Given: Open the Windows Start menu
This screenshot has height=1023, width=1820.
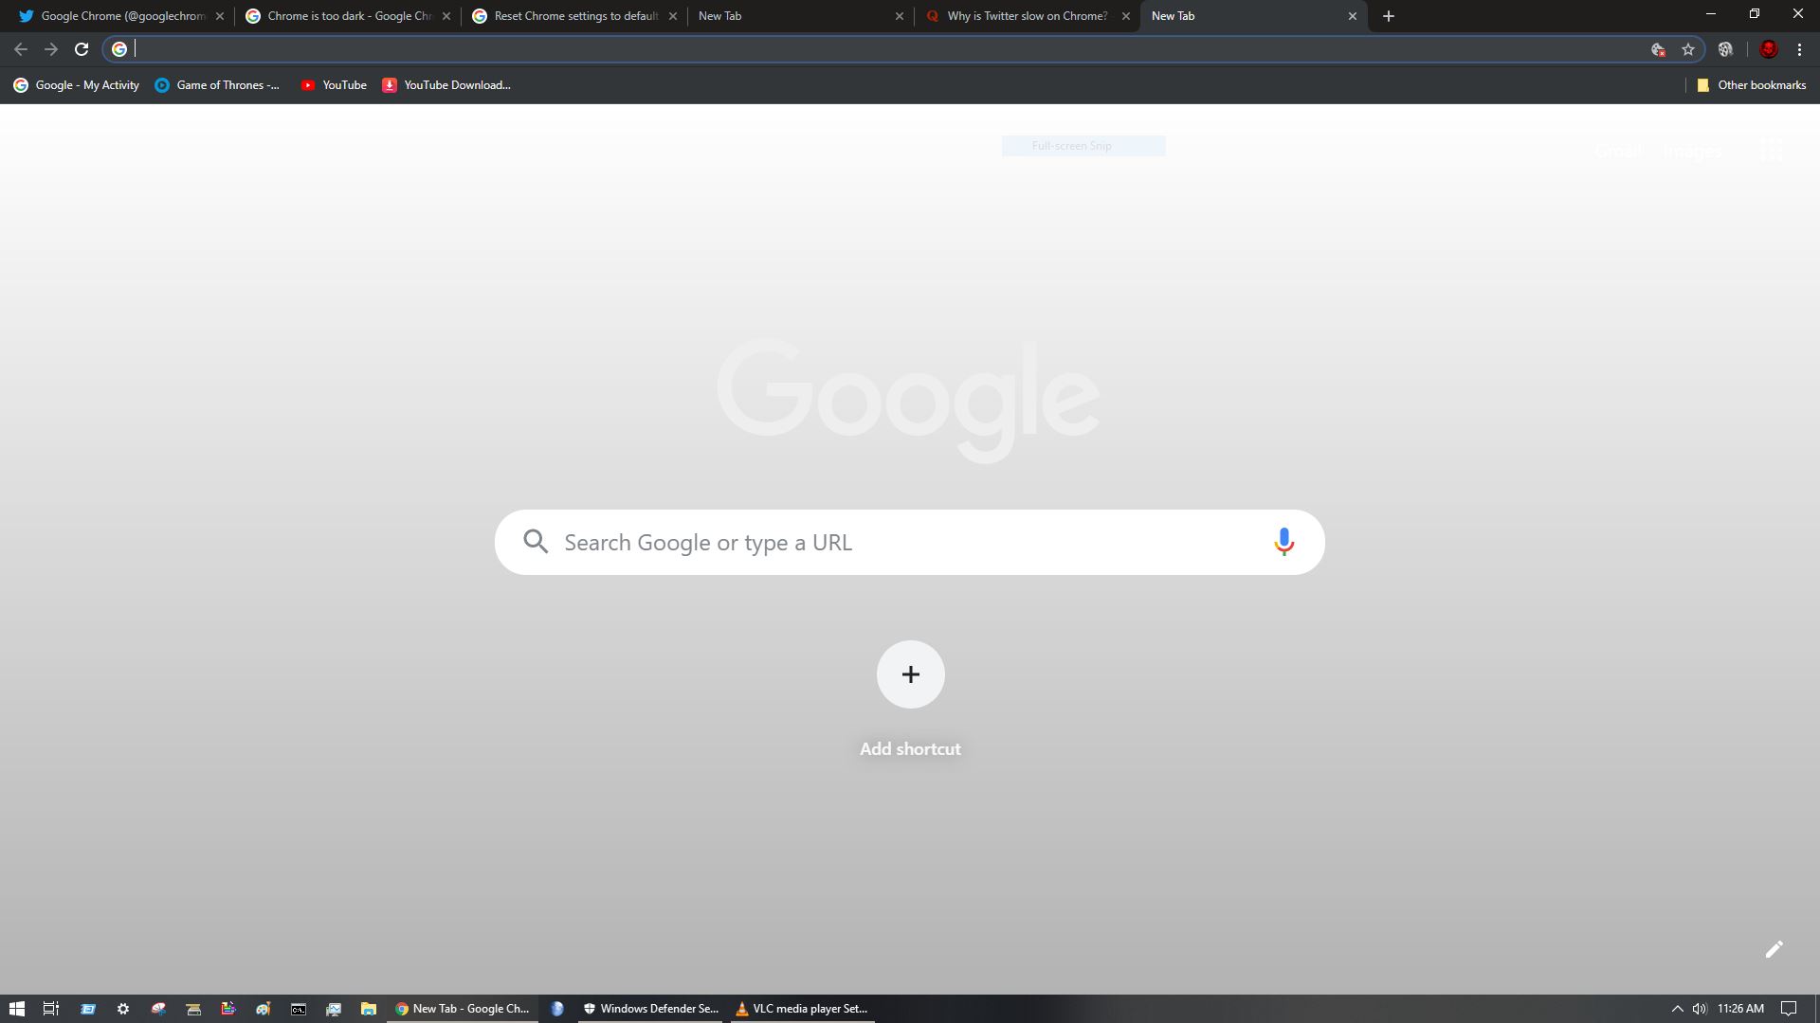Looking at the screenshot, I should (x=16, y=1009).
